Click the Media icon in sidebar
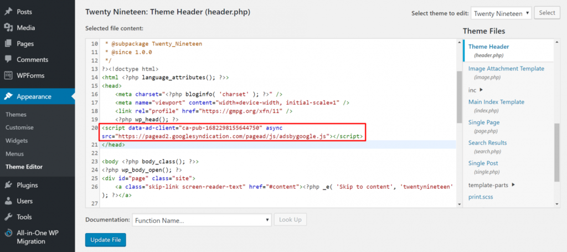Viewport: 567px width, 252px height. tap(8, 28)
